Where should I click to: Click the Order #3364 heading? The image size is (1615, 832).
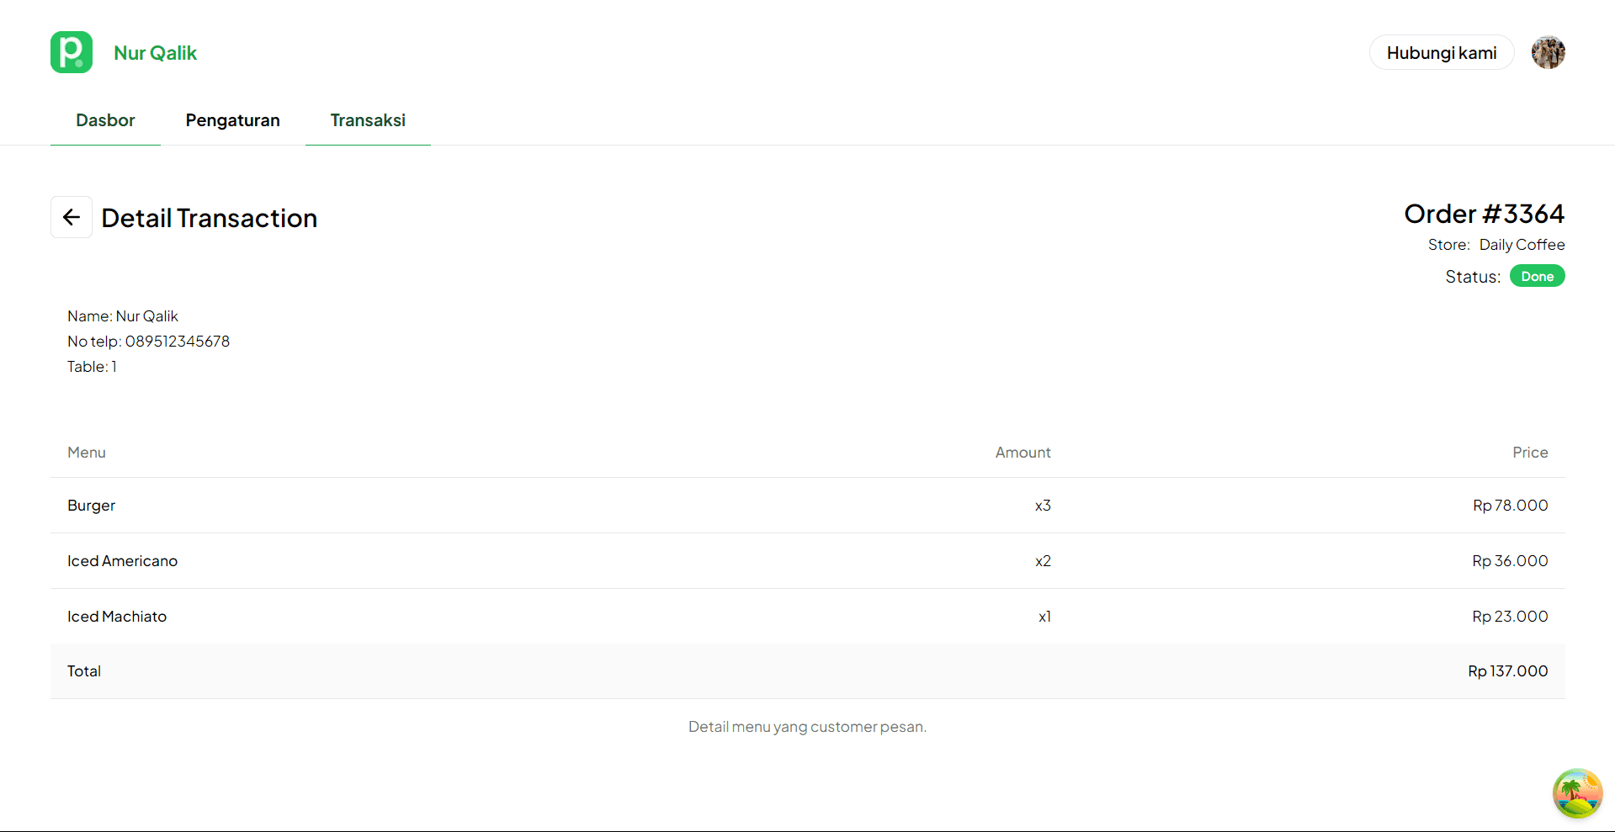[x=1484, y=214]
